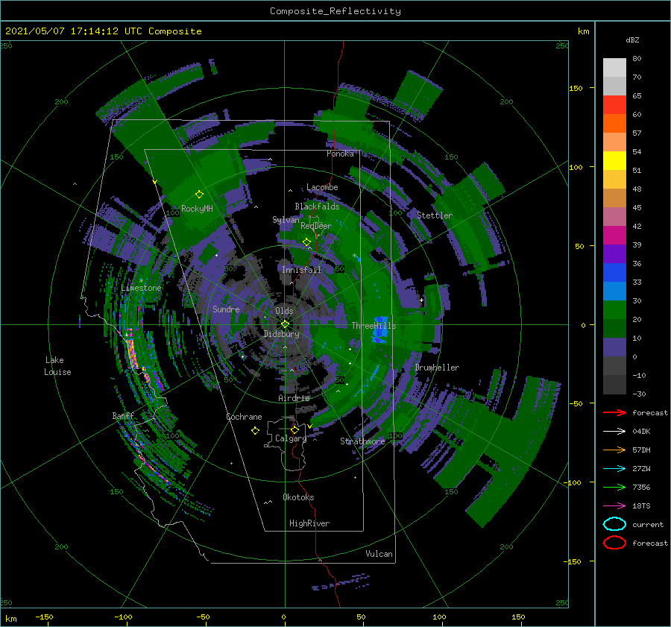Select the light blue 33-30 dBZ swatch

tap(614, 292)
